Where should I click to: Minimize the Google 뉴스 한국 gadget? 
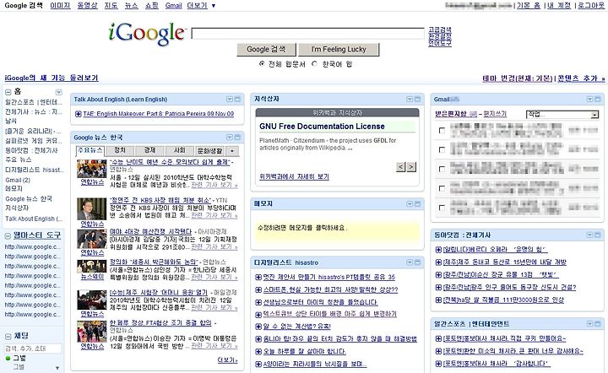(x=237, y=137)
